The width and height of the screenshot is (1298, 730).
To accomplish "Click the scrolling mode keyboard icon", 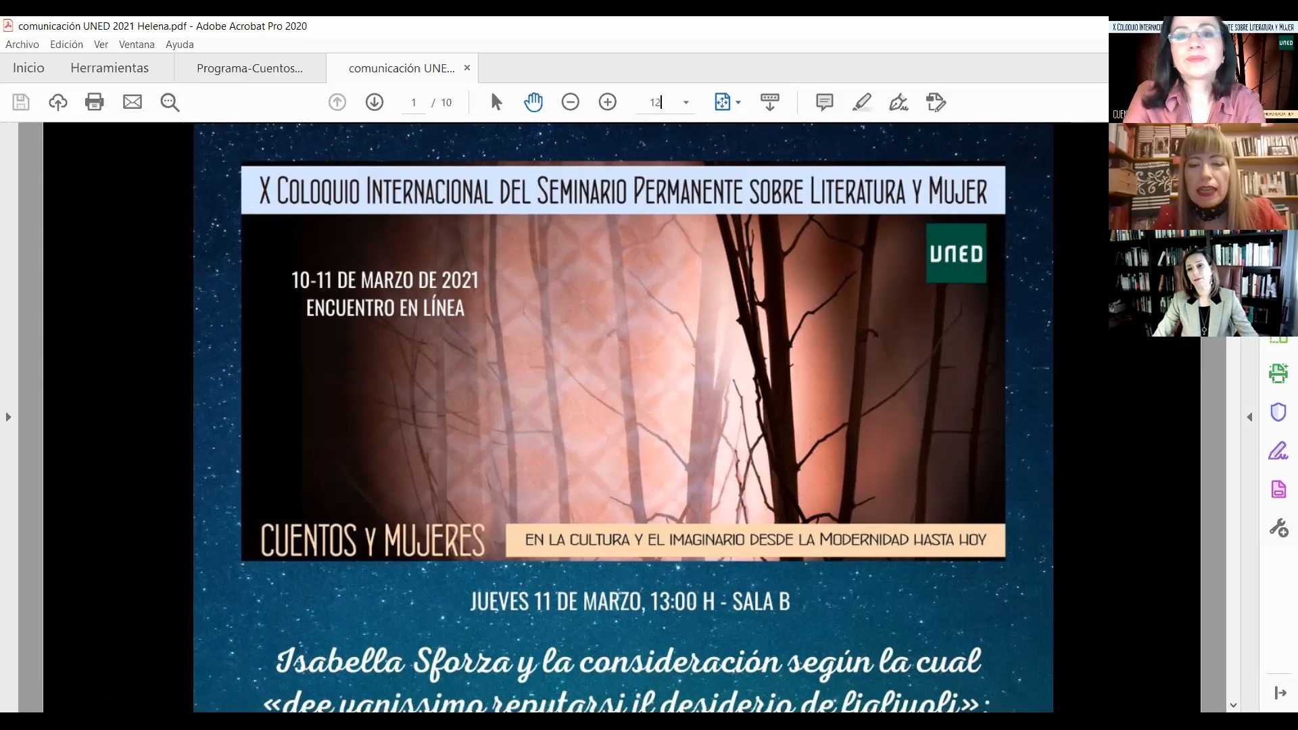I will [770, 102].
